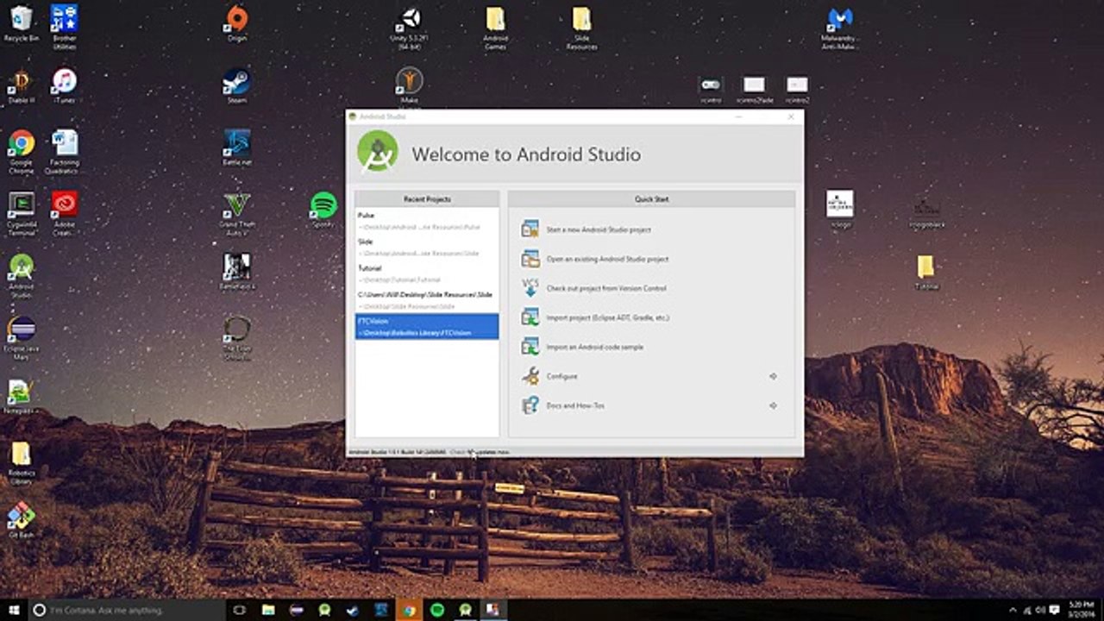Click the Recycle Bin desktop icon

point(22,23)
